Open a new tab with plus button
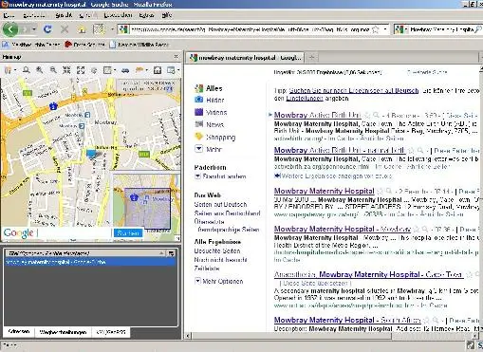The width and height of the screenshot is (483, 352). click(311, 57)
